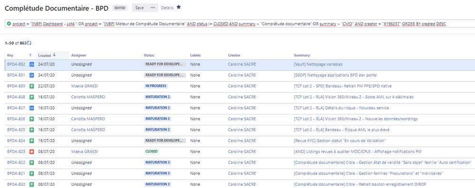
Task: Refresh the search results count
Action: [x=29, y=43]
